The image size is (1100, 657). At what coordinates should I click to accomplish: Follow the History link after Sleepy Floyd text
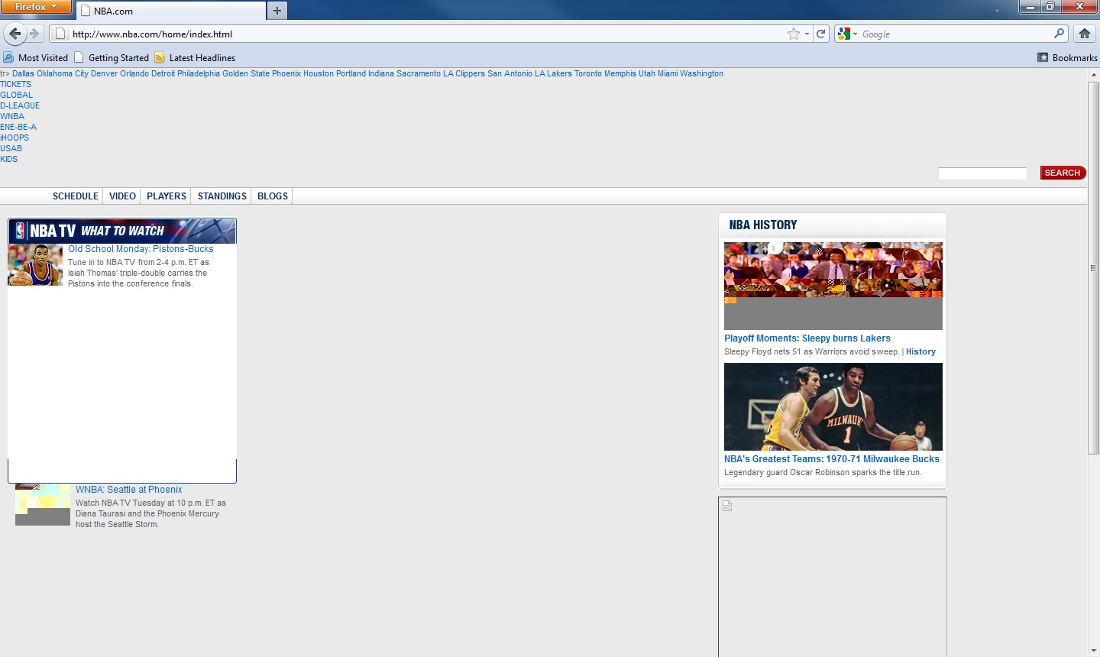click(920, 352)
